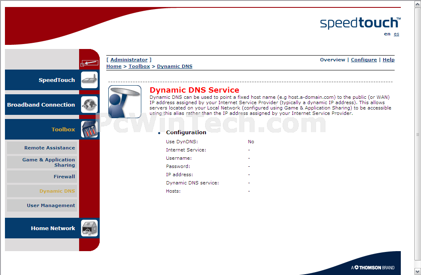
Task: Click the 'Hosts:' label
Action: (173, 191)
